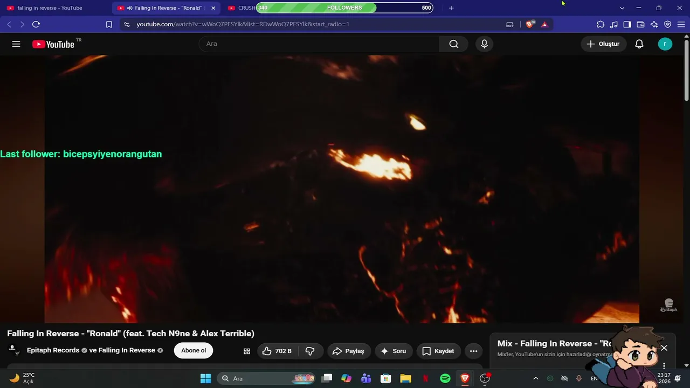Close the Mix playlist panel

(664, 348)
